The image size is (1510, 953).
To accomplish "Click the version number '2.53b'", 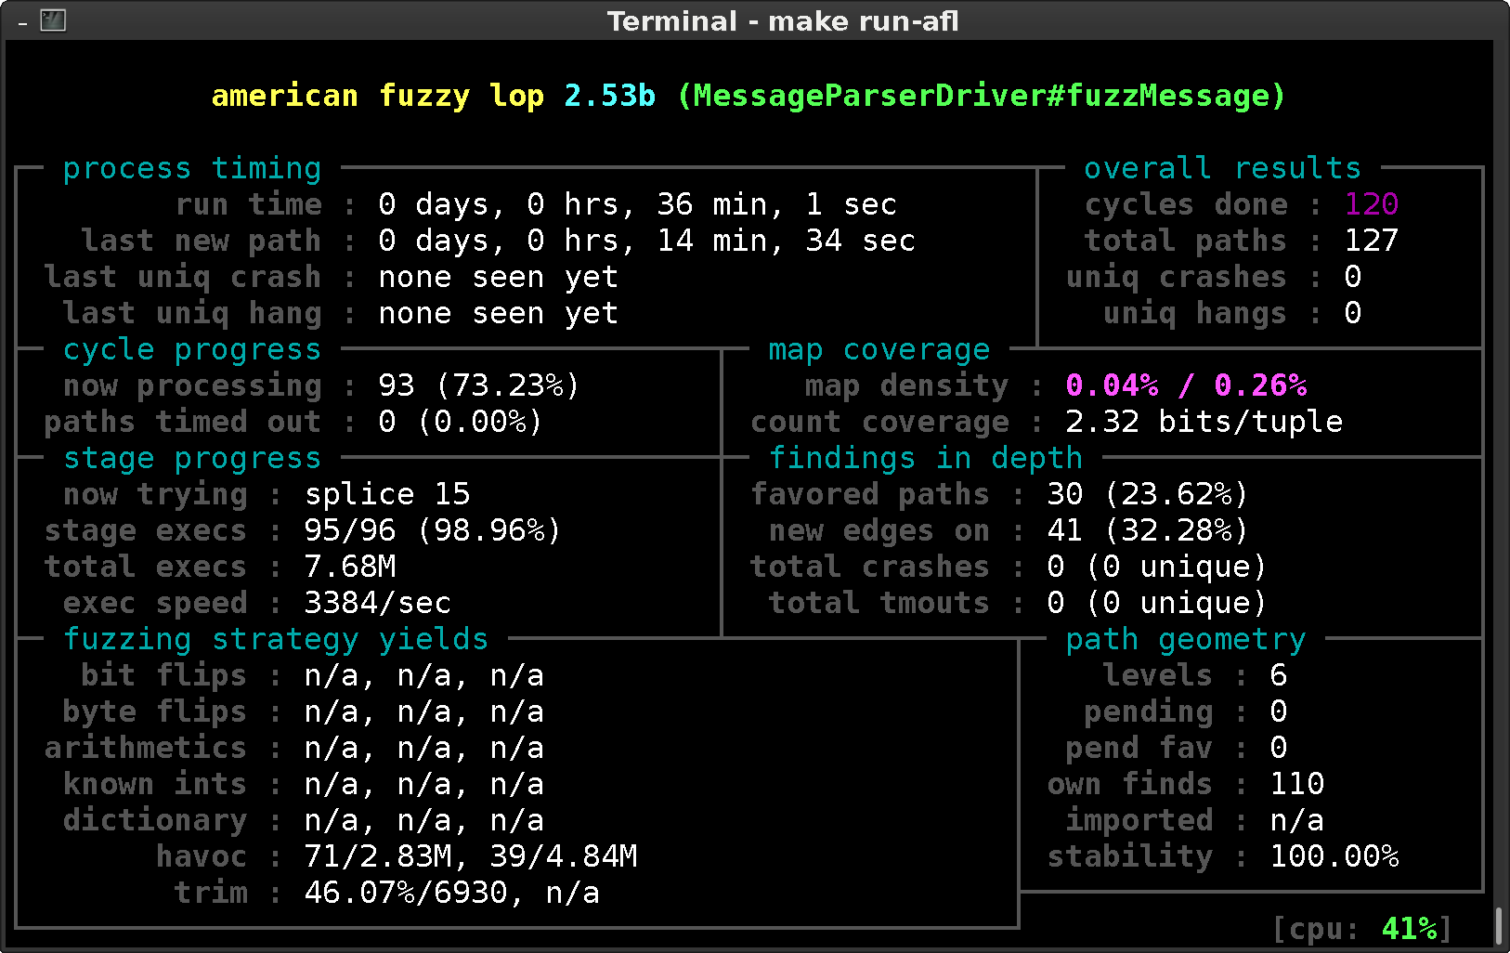I will coord(610,96).
